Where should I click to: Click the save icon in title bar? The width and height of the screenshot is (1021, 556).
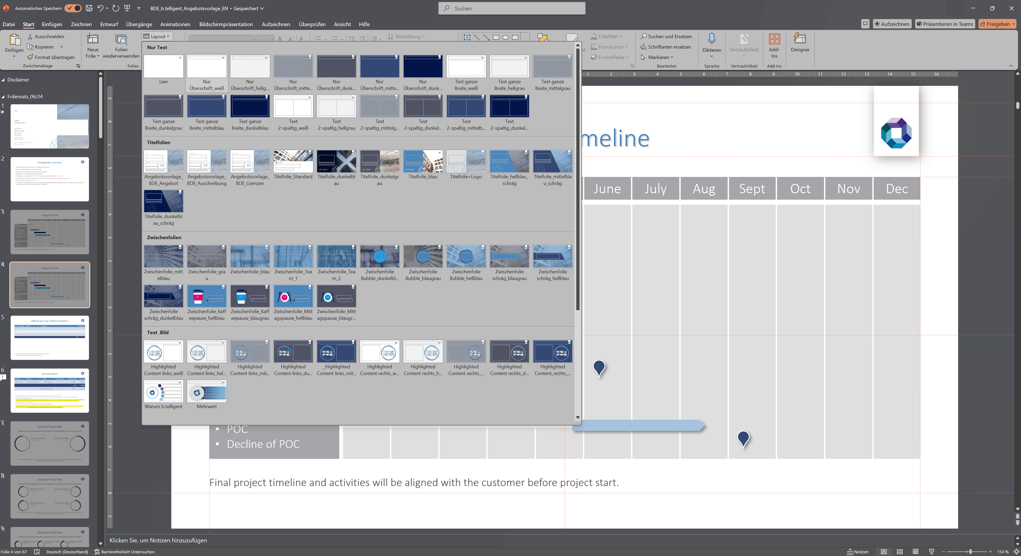(x=89, y=8)
